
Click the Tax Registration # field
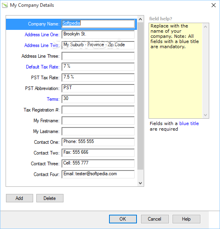(98, 110)
